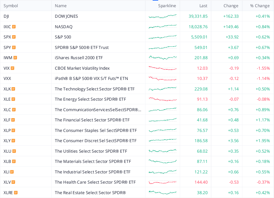
Task: Click the orange note icon next to IWM
Action: [15, 58]
